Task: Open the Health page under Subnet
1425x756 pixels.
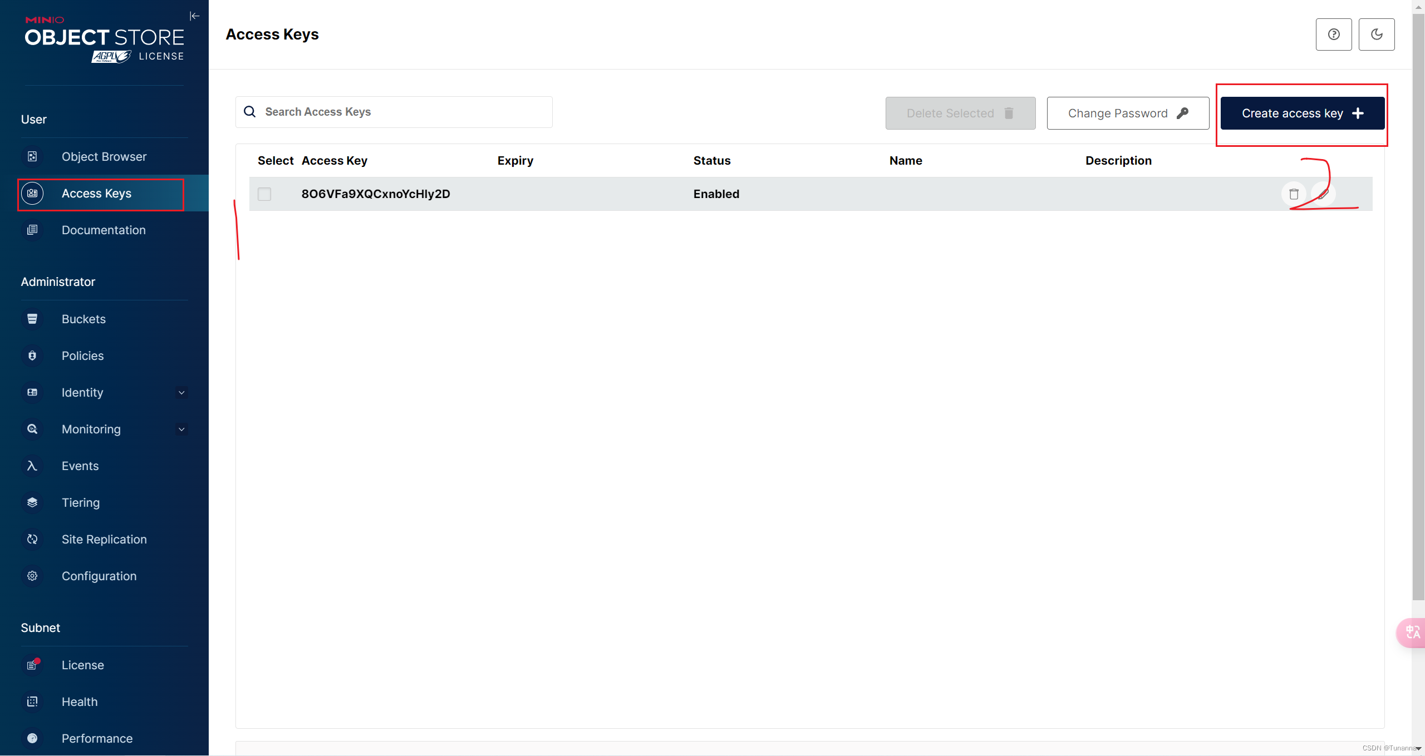Action: pos(80,701)
